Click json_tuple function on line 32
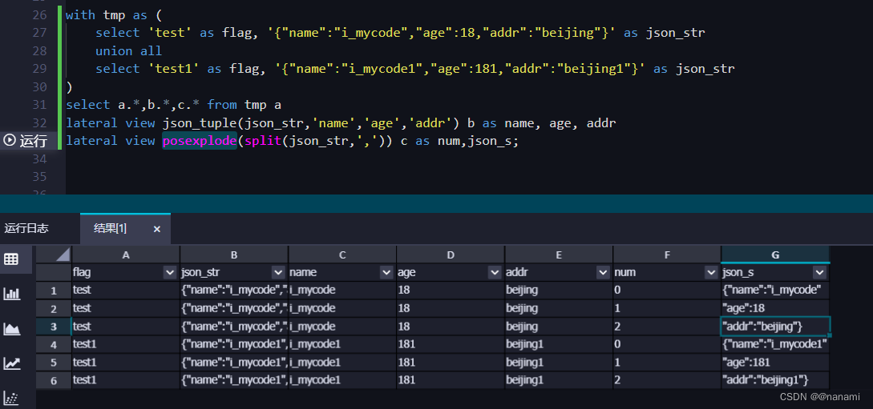The width and height of the screenshot is (873, 409). point(200,122)
